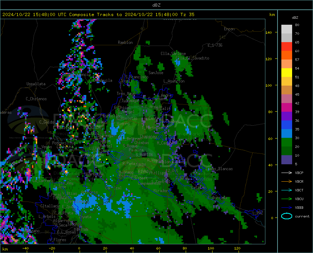Select the bright yellow 51-54 dBZ swatch
Viewport: 313px width, 253px height.
[x=287, y=73]
